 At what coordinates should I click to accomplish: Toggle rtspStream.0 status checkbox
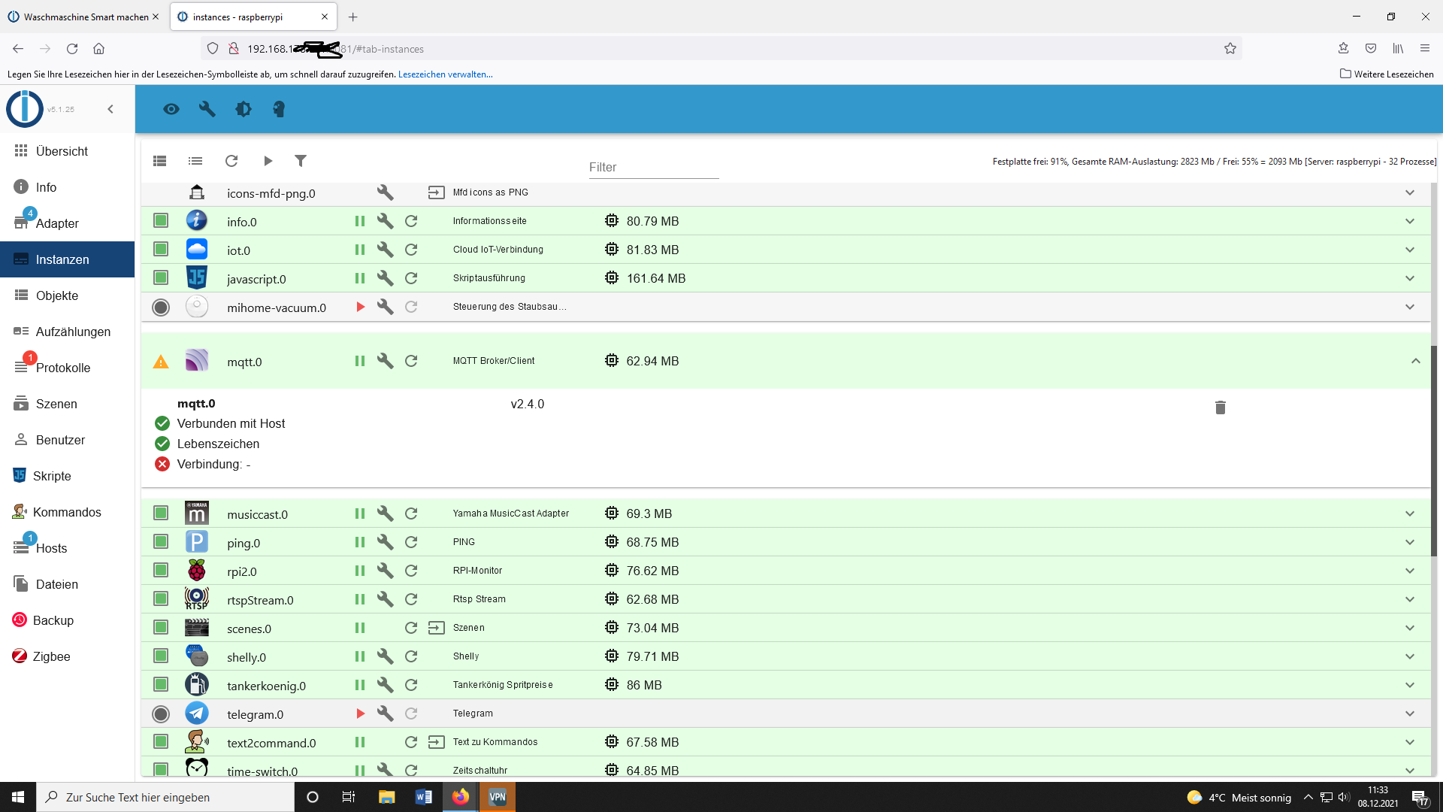click(x=161, y=598)
